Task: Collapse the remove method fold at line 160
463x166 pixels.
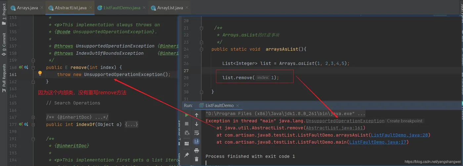Action: (33, 67)
